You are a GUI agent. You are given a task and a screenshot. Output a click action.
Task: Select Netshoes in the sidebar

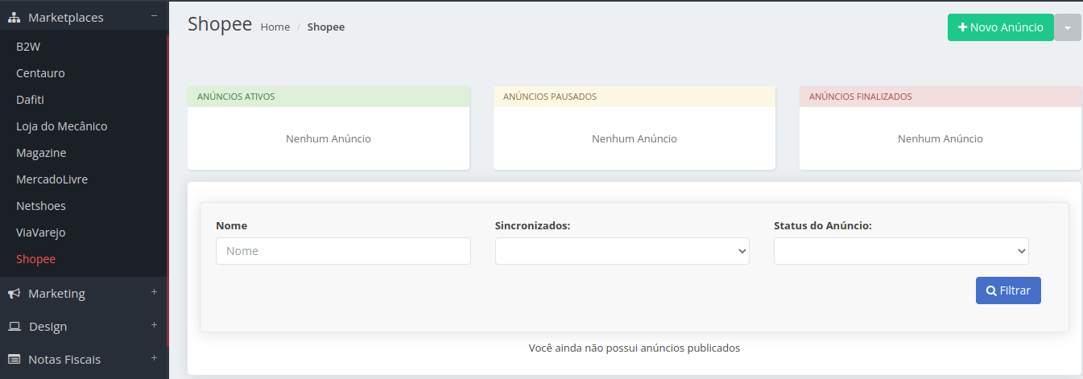tap(41, 206)
